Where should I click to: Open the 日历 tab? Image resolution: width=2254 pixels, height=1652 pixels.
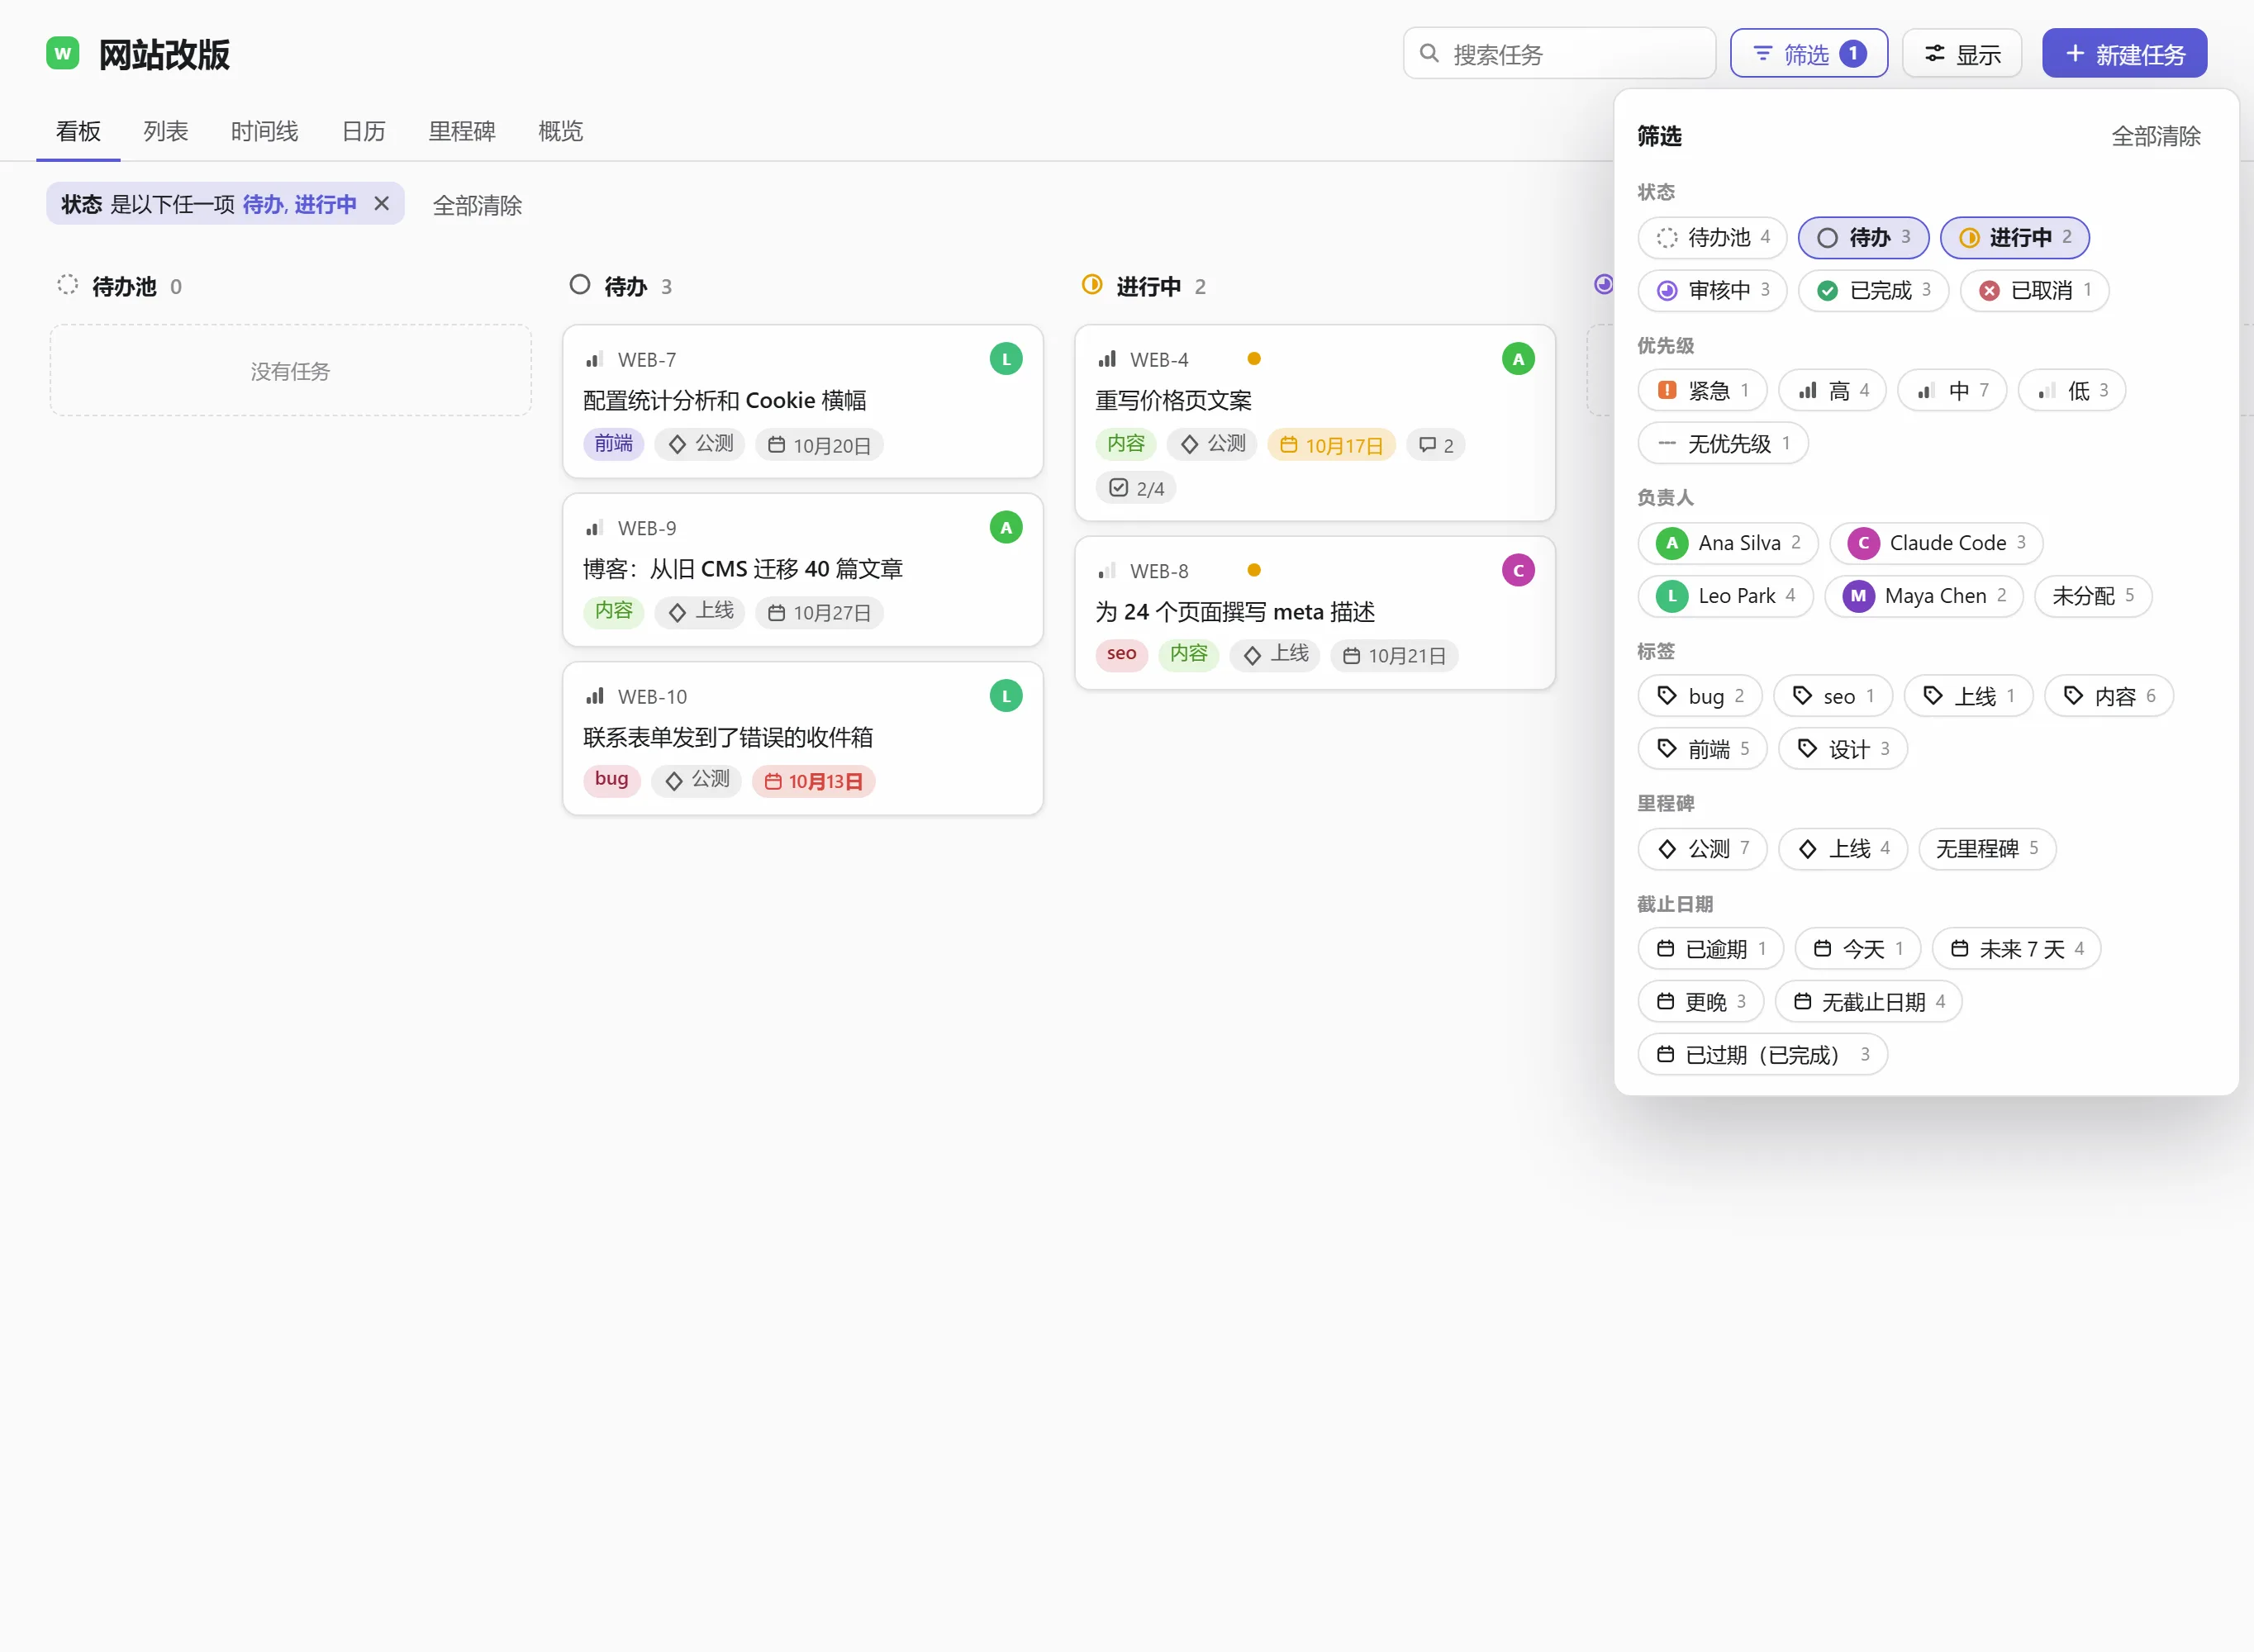[x=363, y=131]
